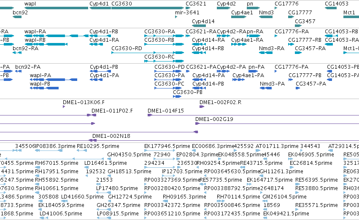Select the DME1-002G19 BAC label

[214, 119]
